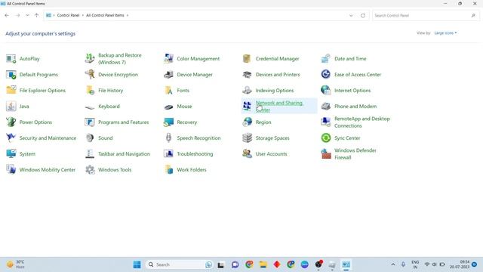Image resolution: width=483 pixels, height=272 pixels.
Task: Open the Network and Sharing Center icon
Action: click(x=247, y=106)
